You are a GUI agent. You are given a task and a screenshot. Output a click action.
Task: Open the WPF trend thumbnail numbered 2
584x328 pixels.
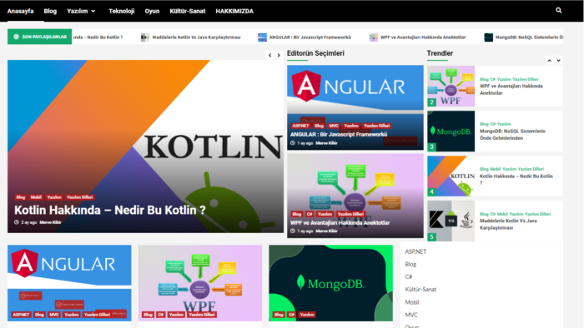(451, 87)
